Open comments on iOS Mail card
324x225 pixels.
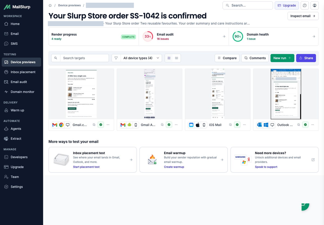[x=231, y=125]
